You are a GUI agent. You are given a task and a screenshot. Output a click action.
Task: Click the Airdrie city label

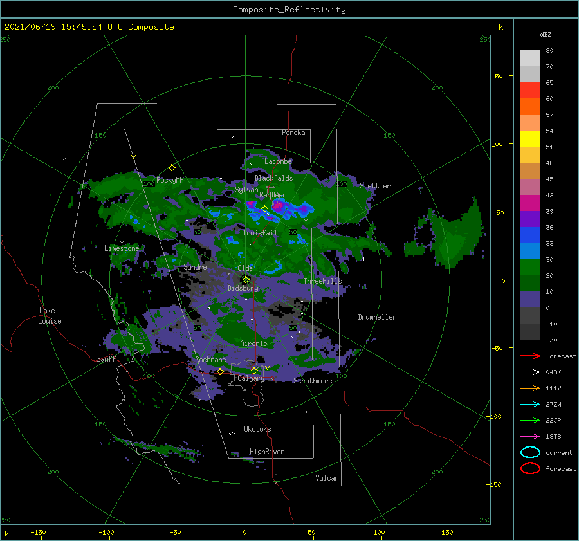coord(253,344)
